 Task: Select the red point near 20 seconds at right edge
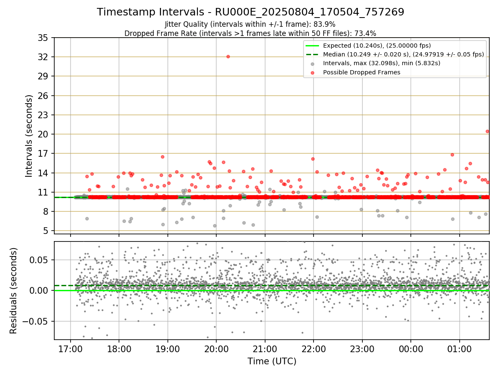487,131
